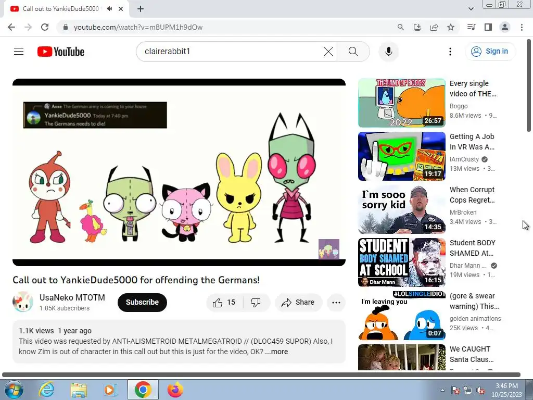Open Chrome three-dot menu

click(x=522, y=27)
